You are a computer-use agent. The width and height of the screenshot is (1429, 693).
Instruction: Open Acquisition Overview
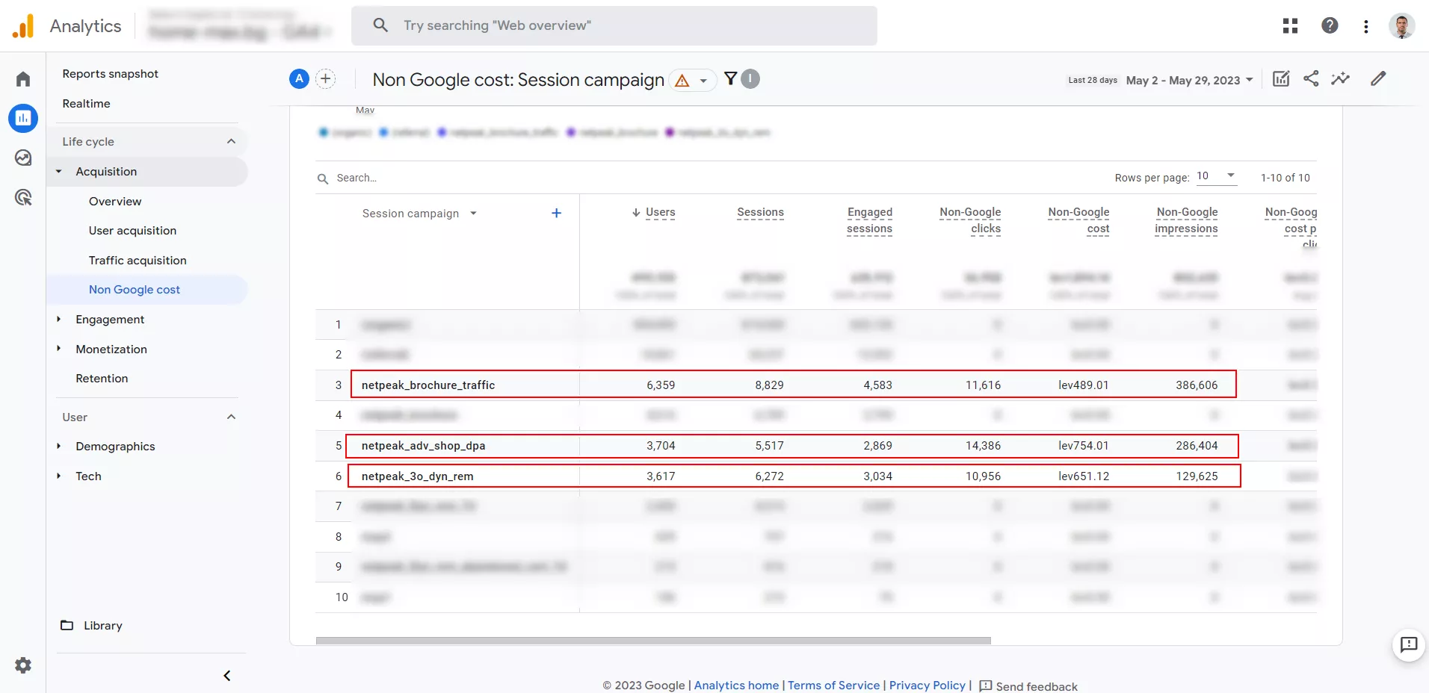115,201
